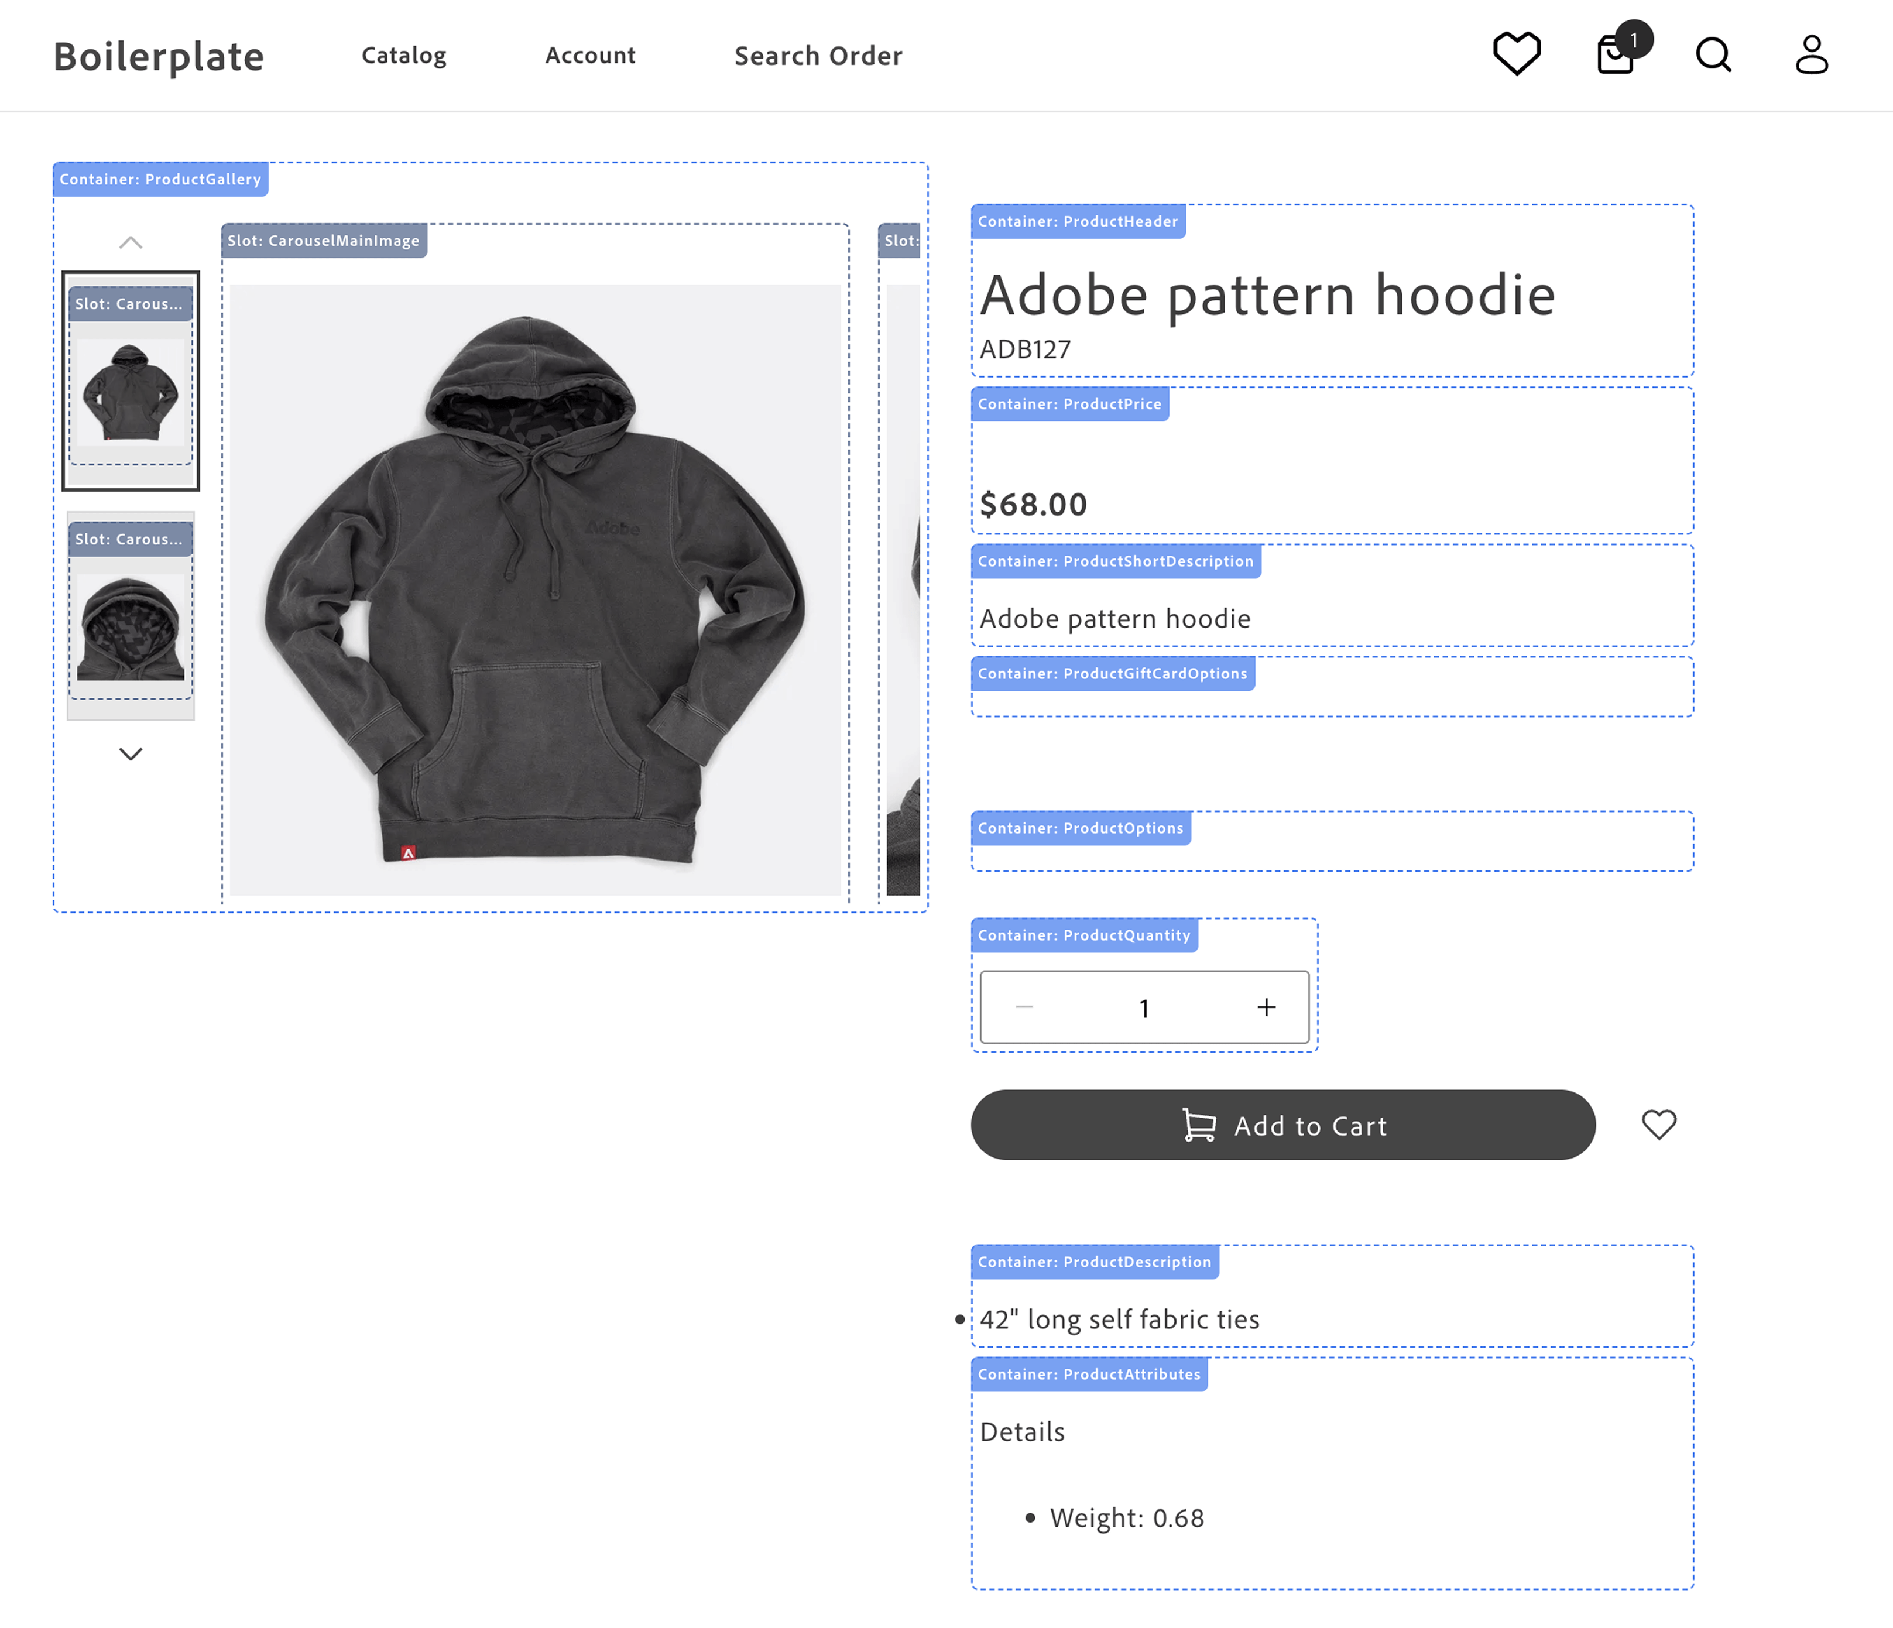Show previous thumbnails with up chevron

point(131,243)
